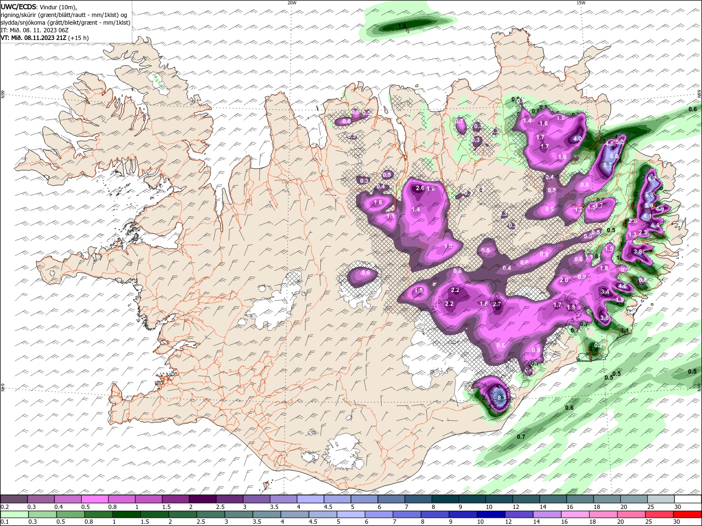Viewport: 702px width, 526px height.
Task: Click the 2.0 value on the map
Action: (x=564, y=280)
